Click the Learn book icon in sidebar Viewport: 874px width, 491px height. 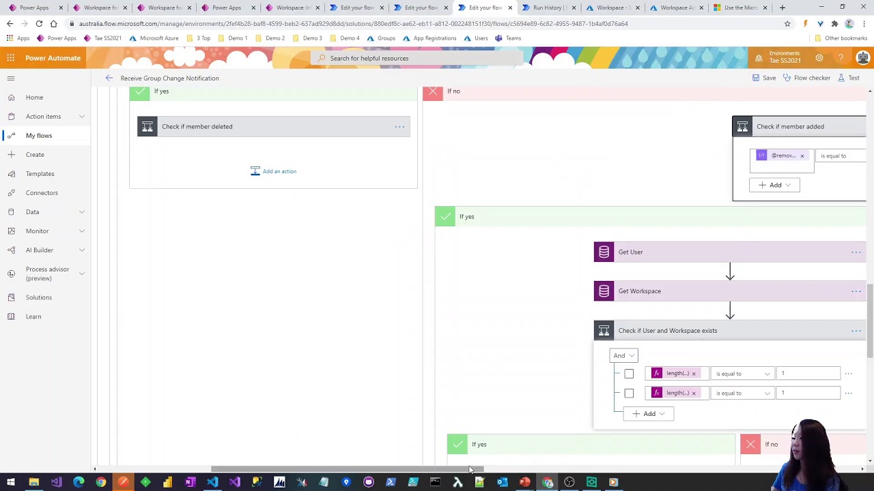(12, 316)
